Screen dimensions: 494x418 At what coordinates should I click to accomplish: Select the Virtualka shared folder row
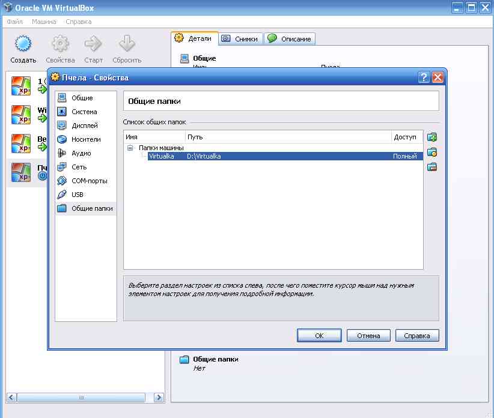pos(285,156)
